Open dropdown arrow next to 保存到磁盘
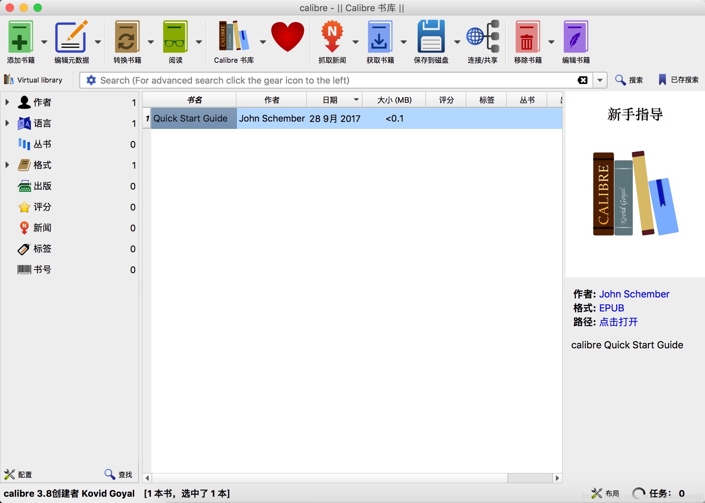The image size is (705, 503). (x=457, y=42)
